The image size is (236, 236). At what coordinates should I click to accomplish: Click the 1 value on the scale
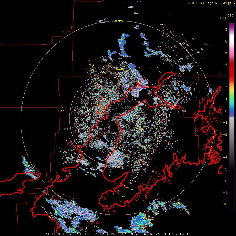226,99
